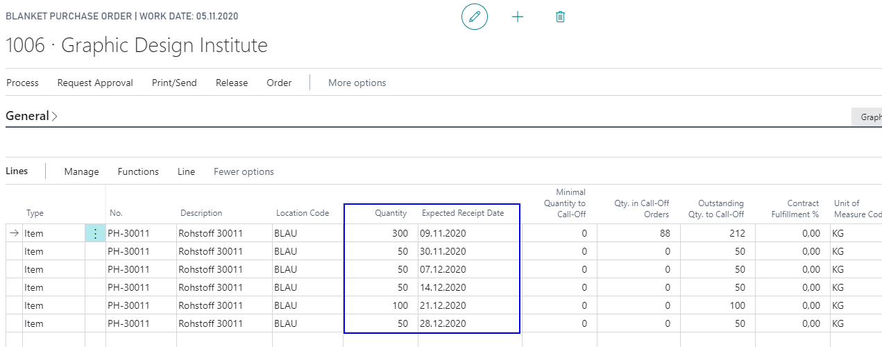Screen dimensions: 882x347
Task: Click KG unit in the 09.11.2020 row
Action: click(x=839, y=233)
